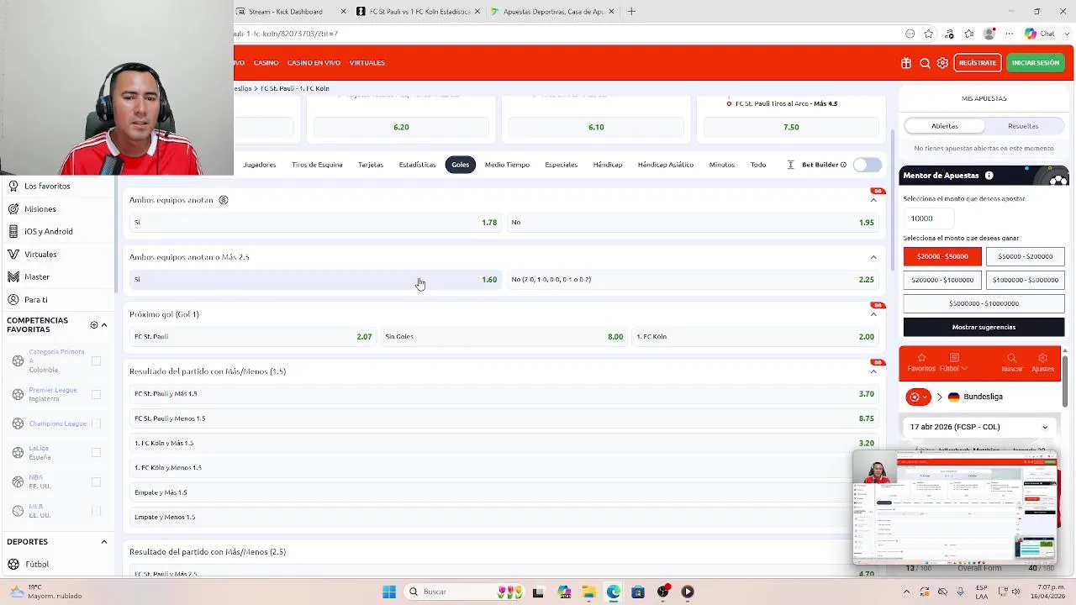
Task: Open Master in the sidebar
Action: pos(57,276)
